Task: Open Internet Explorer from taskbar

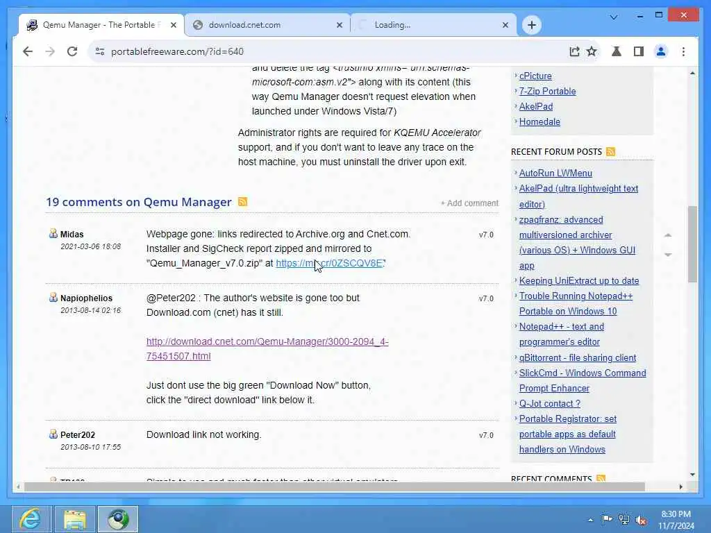Action: tap(31, 519)
